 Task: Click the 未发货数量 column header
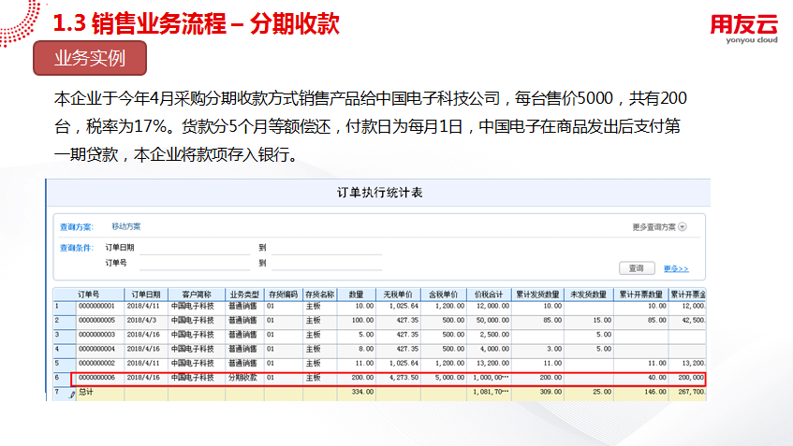pyautogui.click(x=590, y=293)
